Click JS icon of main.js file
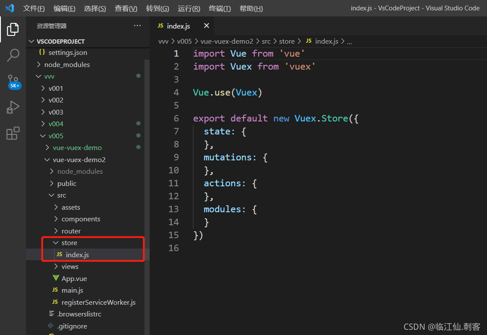 [55, 290]
